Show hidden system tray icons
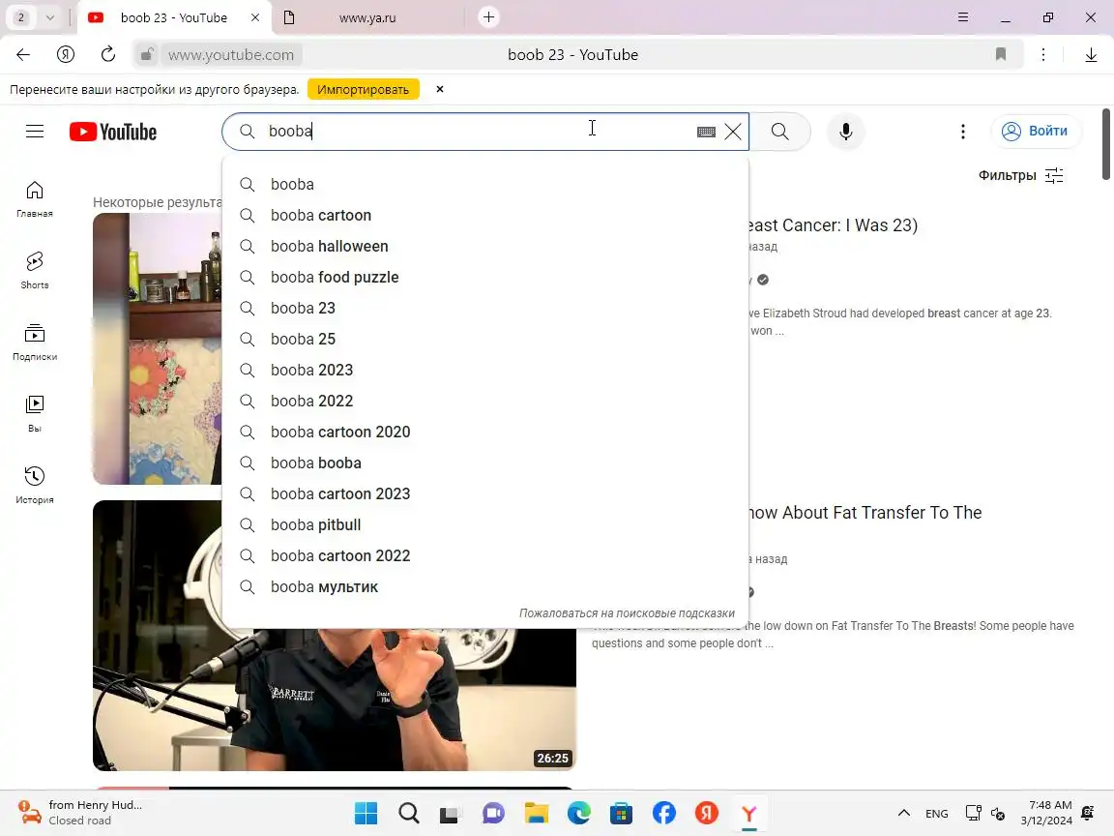This screenshot has height=836, width=1114. pos(904,813)
